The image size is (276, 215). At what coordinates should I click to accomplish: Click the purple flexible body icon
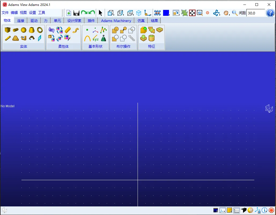(51, 30)
